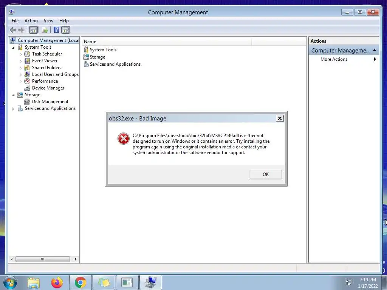
Task: Click the tree pane horizontal scrollbar thumb
Action: pyautogui.click(x=42, y=259)
